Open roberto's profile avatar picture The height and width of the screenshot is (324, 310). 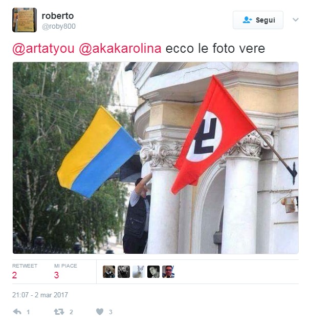pyautogui.click(x=25, y=20)
